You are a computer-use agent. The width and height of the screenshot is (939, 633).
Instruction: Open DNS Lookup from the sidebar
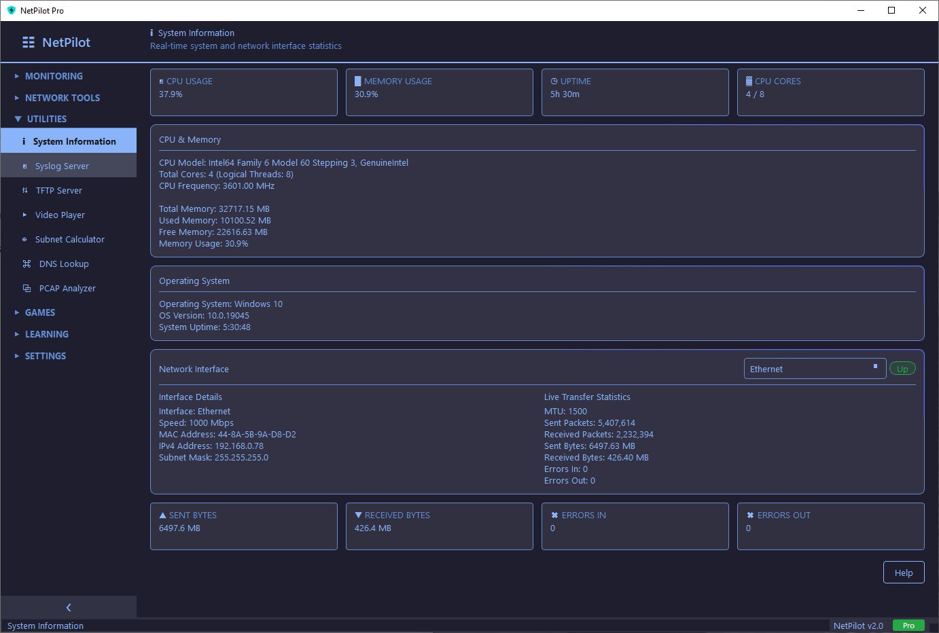63,264
